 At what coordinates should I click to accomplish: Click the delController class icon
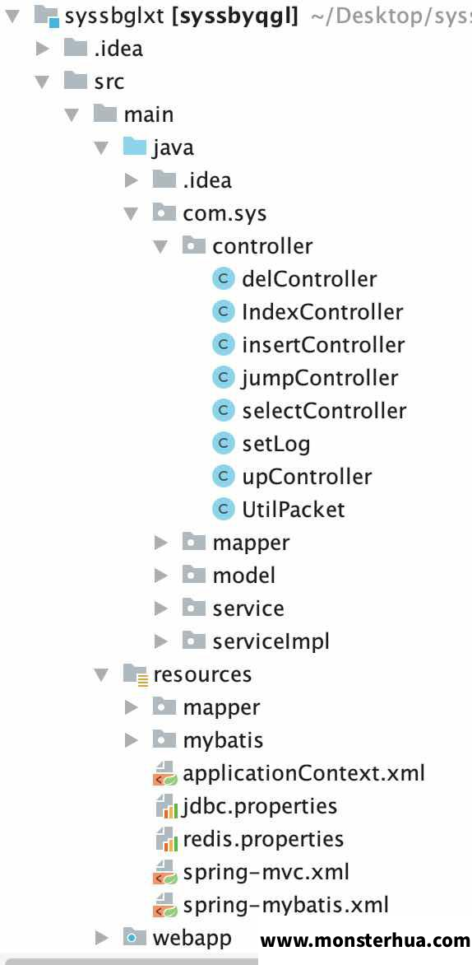tap(224, 279)
